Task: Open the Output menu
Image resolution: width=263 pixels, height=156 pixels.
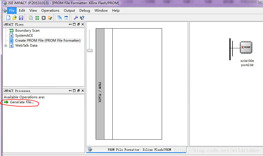Action: click(x=69, y=10)
